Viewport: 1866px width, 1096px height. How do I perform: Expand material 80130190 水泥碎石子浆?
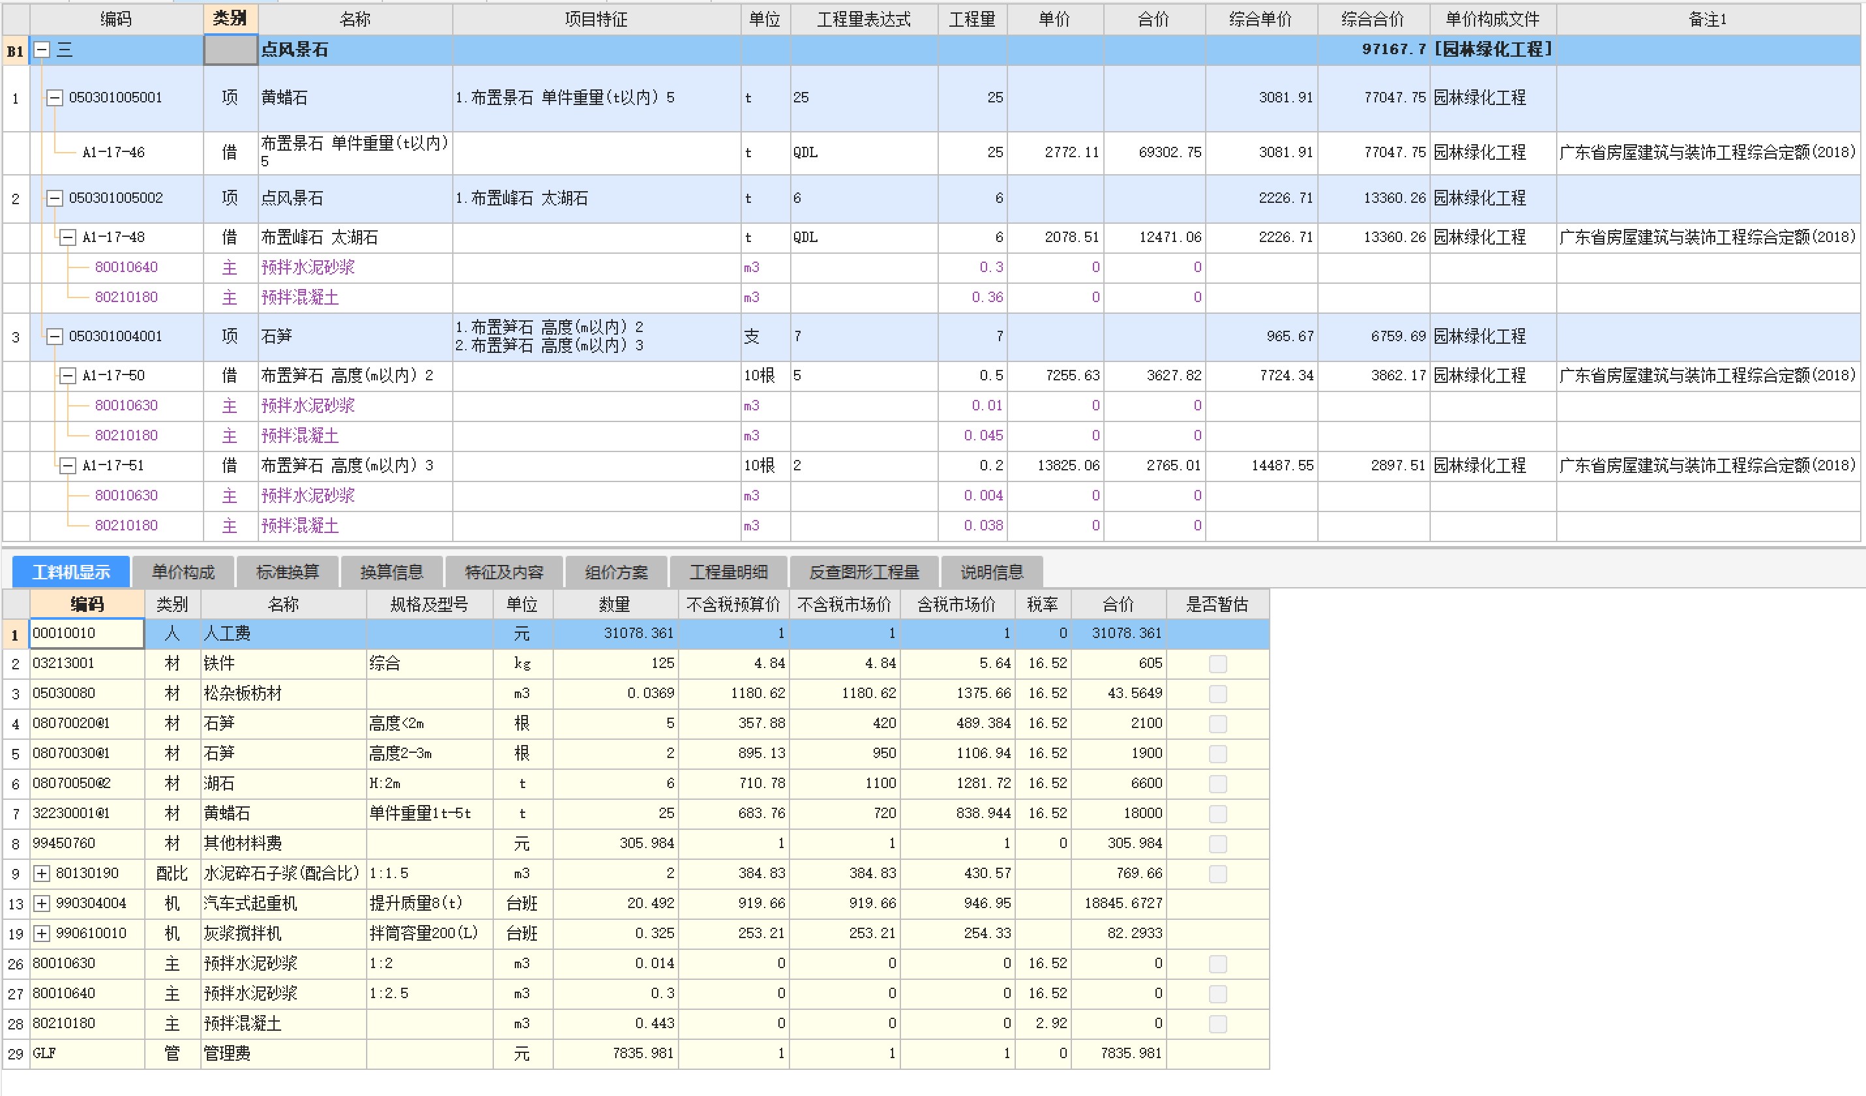coord(42,874)
